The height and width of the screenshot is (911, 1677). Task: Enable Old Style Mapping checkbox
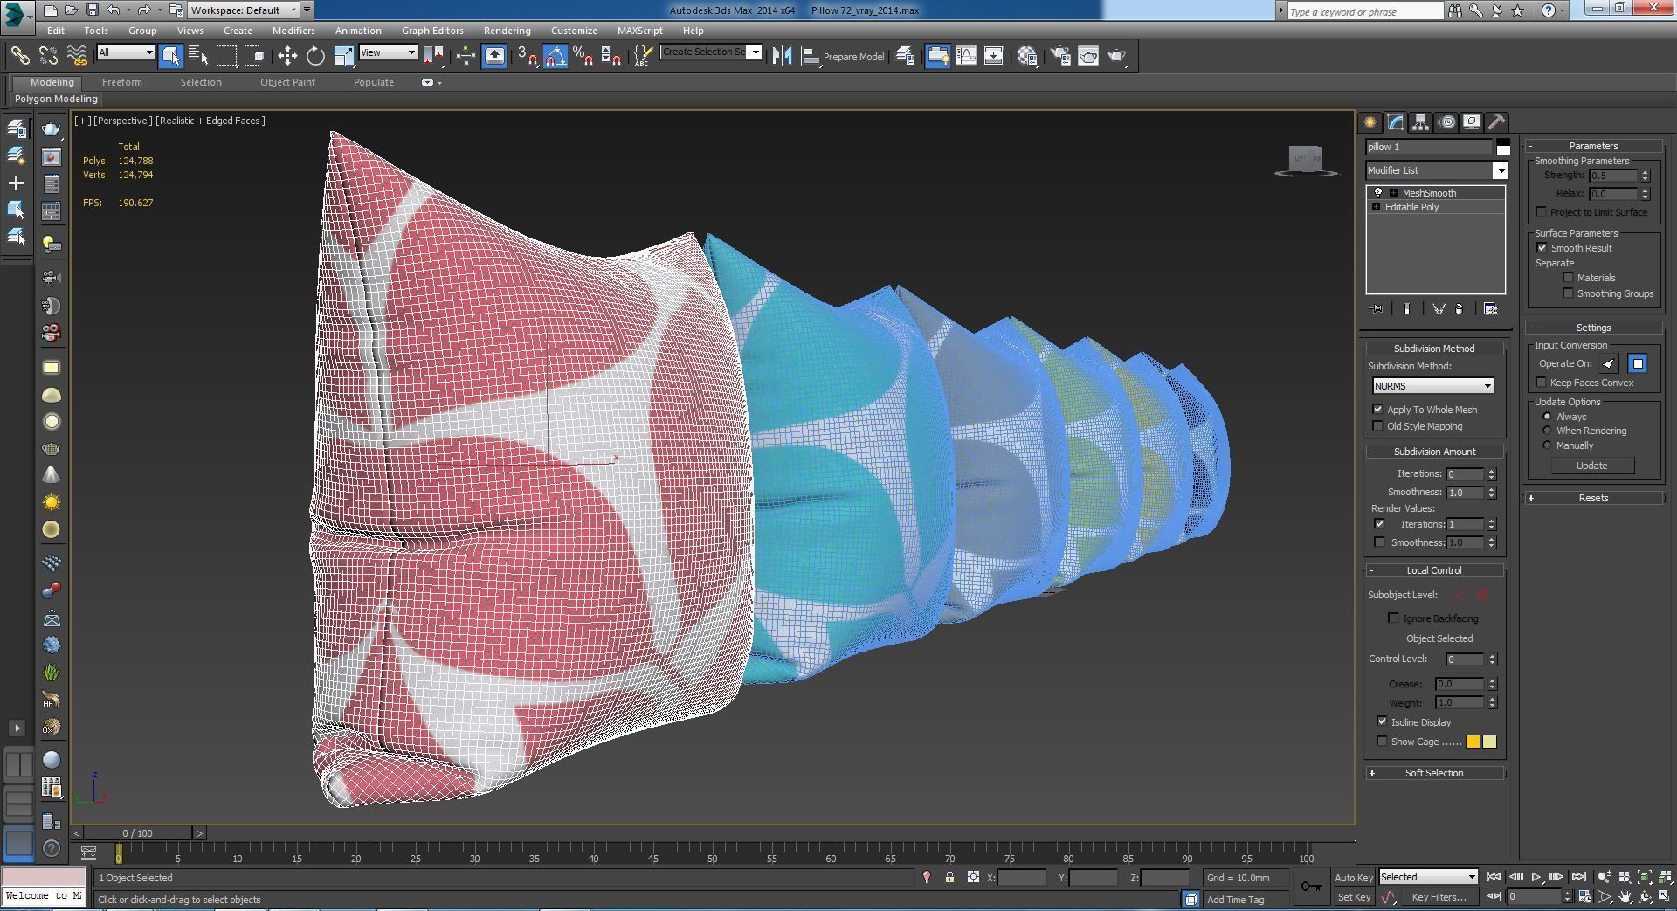click(x=1378, y=426)
